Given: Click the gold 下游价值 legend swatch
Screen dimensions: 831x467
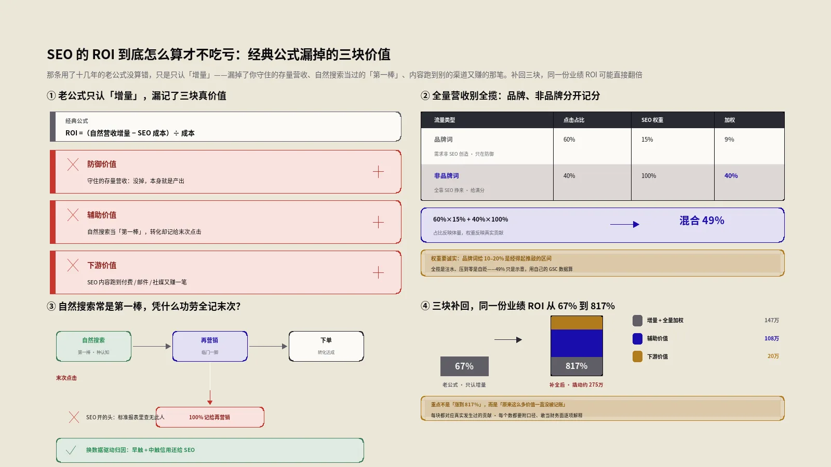Looking at the screenshot, I should pyautogui.click(x=638, y=356).
